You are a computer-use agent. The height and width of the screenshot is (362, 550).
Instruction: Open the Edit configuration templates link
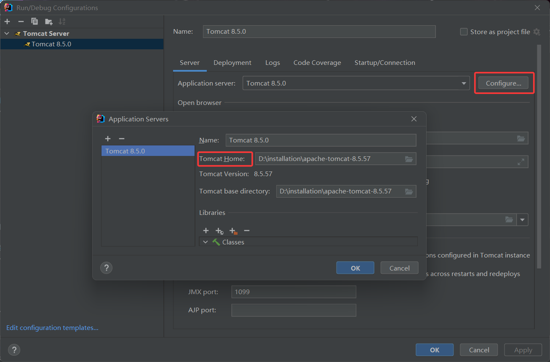click(x=52, y=328)
